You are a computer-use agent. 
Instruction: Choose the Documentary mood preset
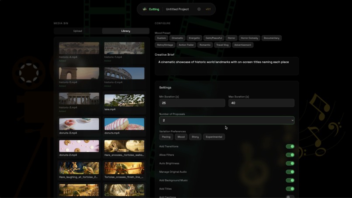271,38
